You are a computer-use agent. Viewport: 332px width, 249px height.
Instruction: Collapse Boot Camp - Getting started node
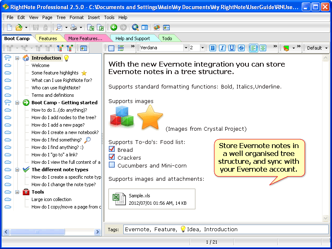coord(17,103)
